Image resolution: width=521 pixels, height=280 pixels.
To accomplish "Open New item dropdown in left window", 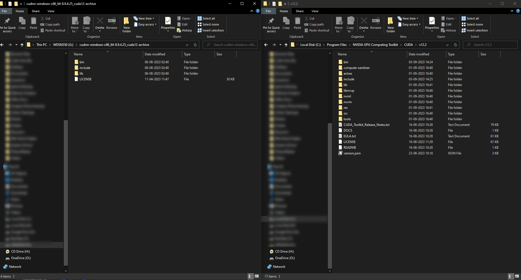I will tap(144, 18).
